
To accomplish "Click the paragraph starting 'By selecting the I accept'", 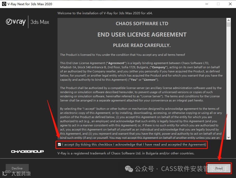I will pos(141,123).
